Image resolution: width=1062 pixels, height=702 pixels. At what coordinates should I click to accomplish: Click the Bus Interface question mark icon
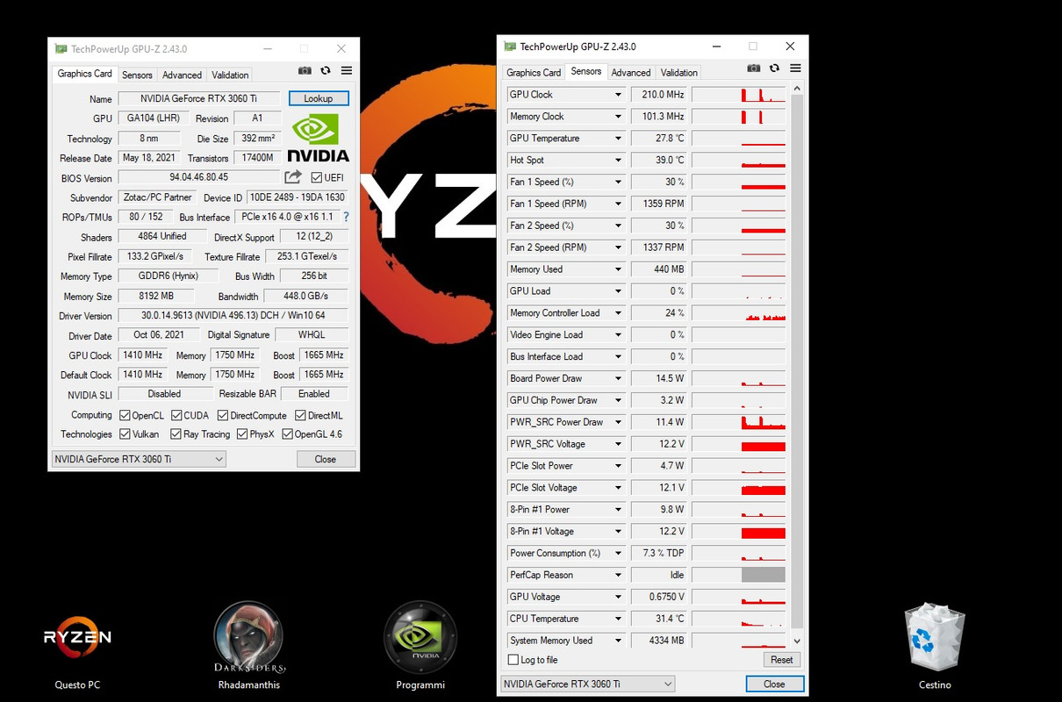[346, 217]
